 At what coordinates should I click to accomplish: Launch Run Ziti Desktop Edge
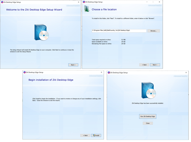point(148,116)
